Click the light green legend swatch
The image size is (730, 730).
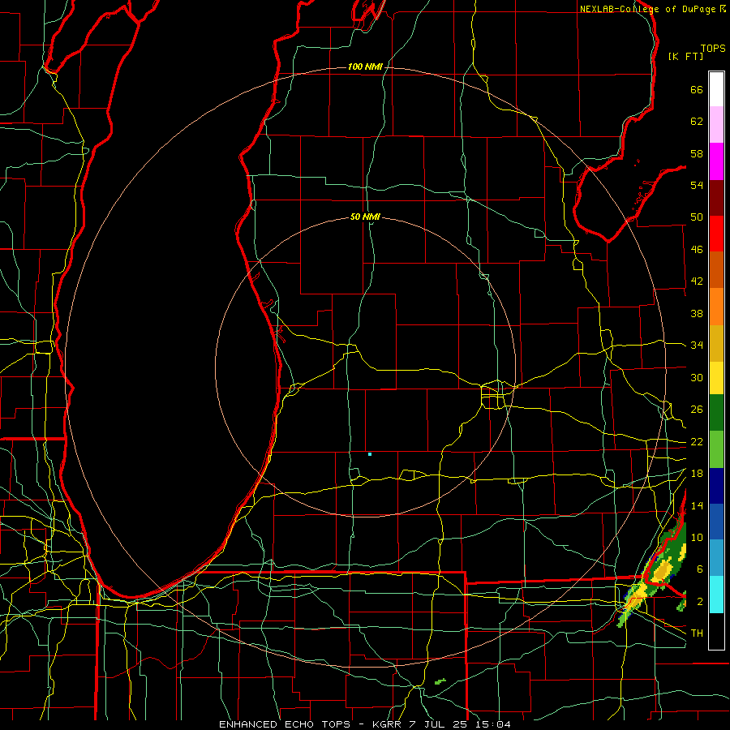tap(716, 449)
